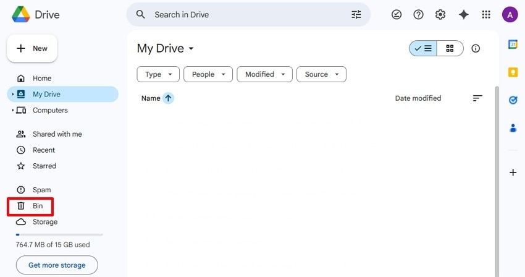This screenshot has width=525, height=277.
Task: Open Help question mark icon
Action: (419, 14)
